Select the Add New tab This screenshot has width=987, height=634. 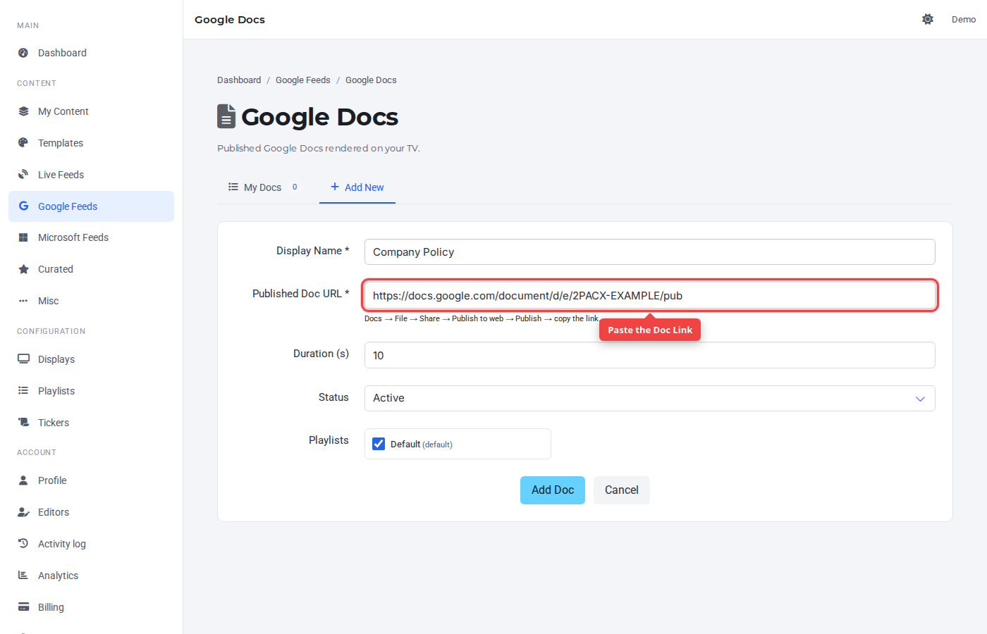357,187
